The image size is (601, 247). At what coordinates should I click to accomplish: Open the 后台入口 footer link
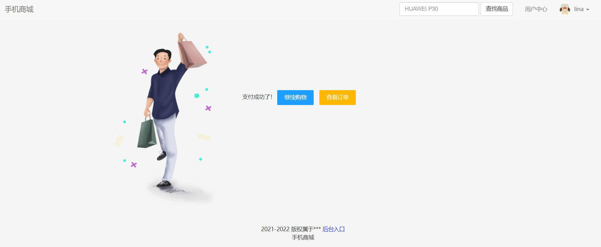pyautogui.click(x=334, y=229)
